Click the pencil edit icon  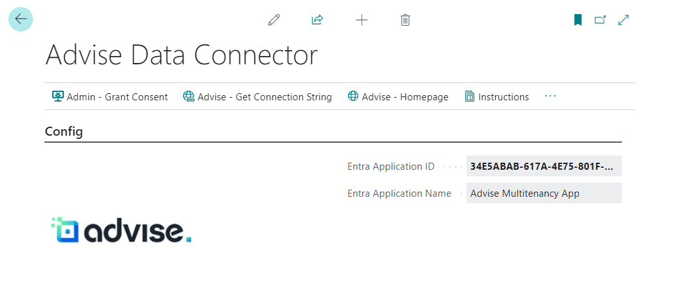274,20
